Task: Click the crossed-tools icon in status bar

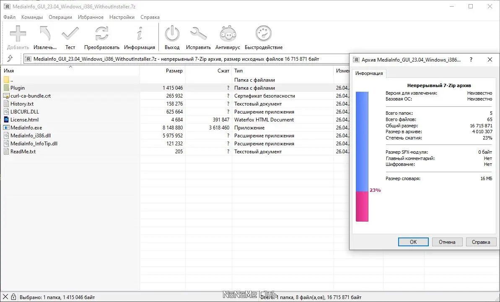Action: (5, 297)
